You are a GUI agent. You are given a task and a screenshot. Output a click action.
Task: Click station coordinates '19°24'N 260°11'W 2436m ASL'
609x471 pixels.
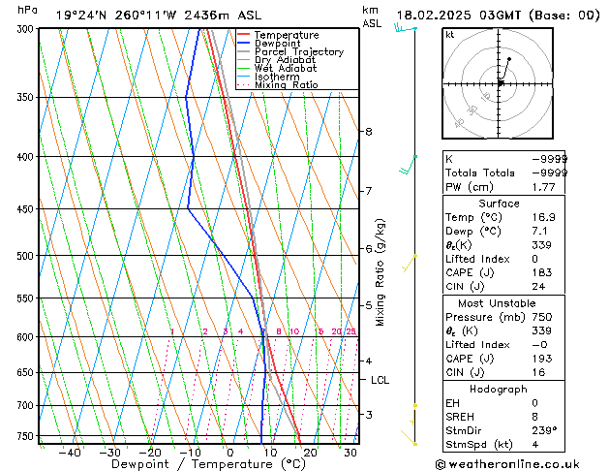pyautogui.click(x=159, y=16)
